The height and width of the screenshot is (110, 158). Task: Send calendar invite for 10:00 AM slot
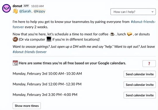140,74
